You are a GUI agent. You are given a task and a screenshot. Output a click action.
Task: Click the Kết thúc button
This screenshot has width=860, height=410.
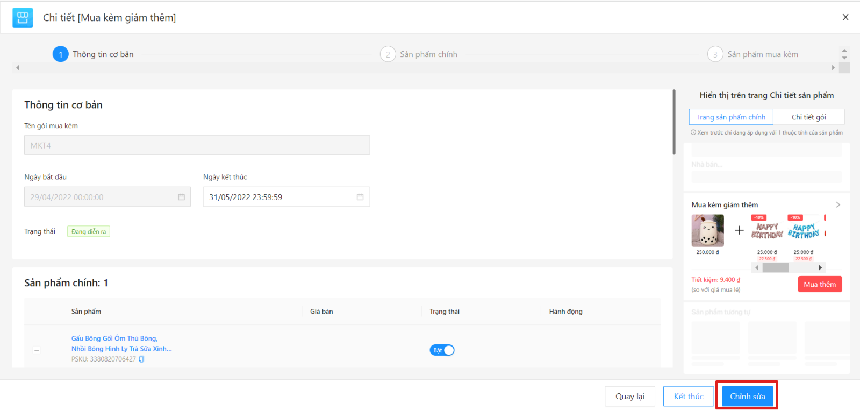(688, 397)
